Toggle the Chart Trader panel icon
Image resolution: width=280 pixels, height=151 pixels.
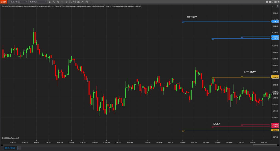[75, 2]
